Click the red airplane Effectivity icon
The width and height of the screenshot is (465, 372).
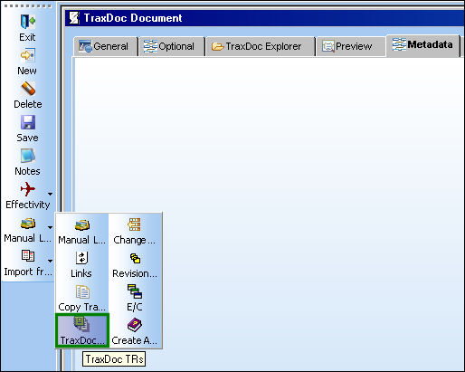click(x=27, y=189)
